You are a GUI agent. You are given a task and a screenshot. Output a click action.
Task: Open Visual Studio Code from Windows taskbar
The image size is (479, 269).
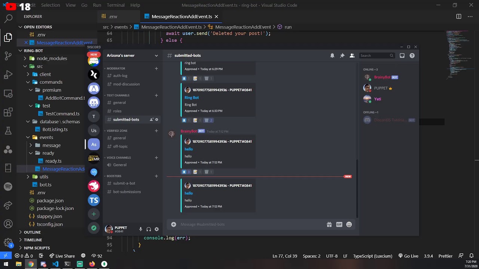coord(55,264)
